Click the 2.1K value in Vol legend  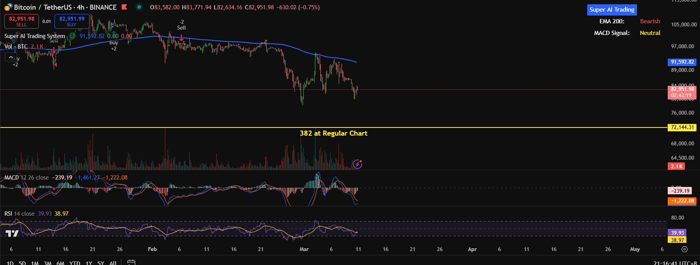coord(37,47)
